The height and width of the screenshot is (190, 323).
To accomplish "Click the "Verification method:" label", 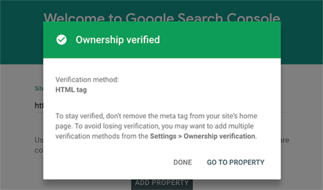I will click(87, 80).
